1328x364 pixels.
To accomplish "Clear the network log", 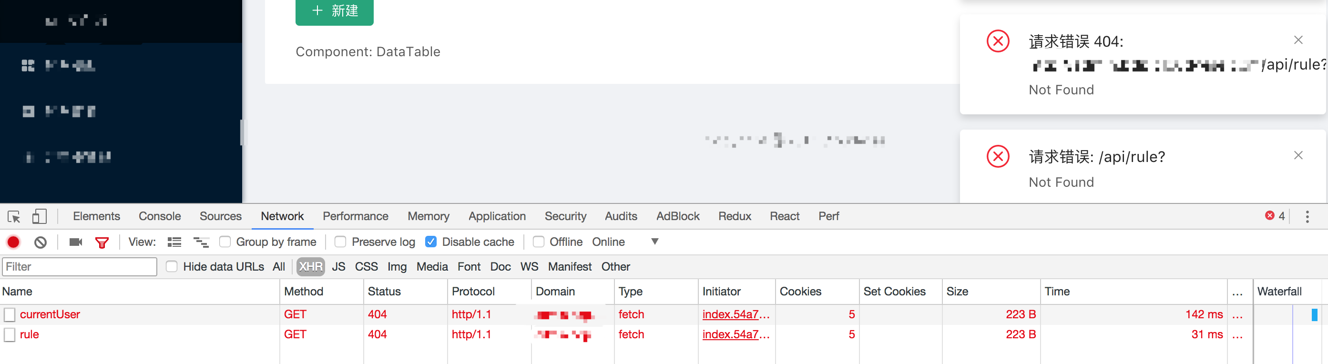I will pos(40,242).
